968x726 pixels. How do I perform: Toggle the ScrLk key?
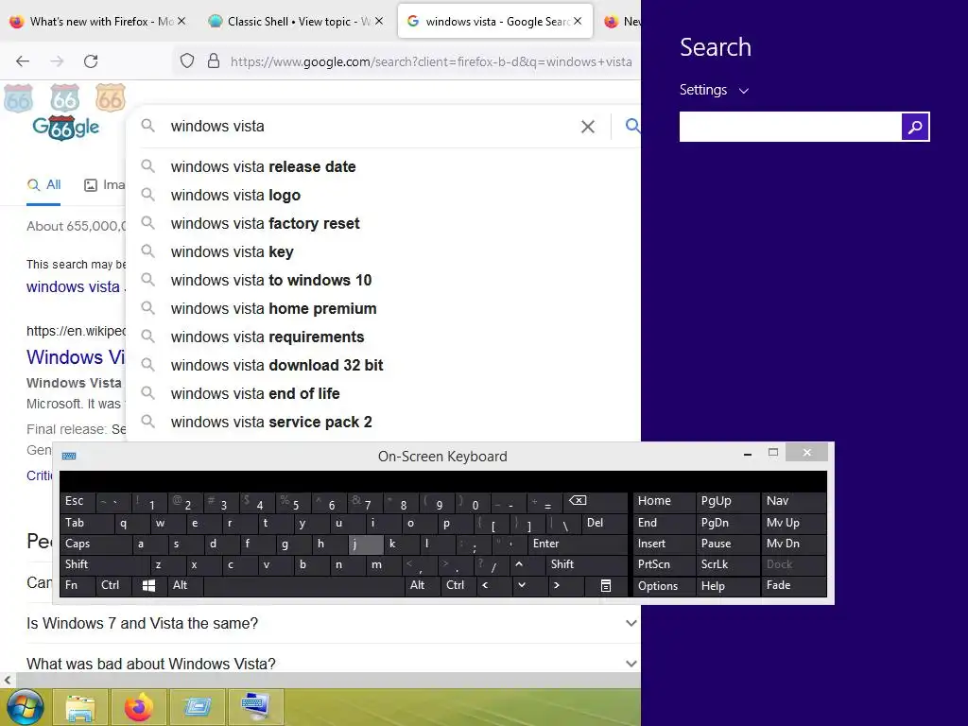click(x=727, y=564)
